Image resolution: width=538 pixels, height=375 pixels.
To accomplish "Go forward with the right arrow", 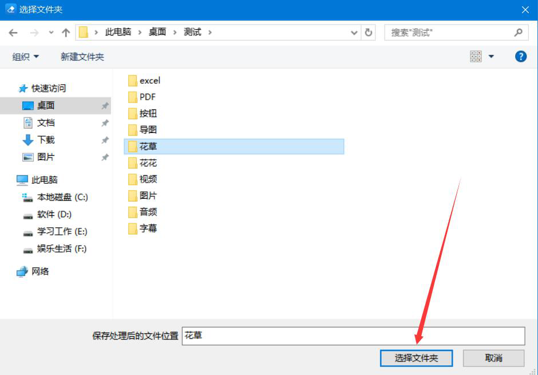I will click(34, 33).
